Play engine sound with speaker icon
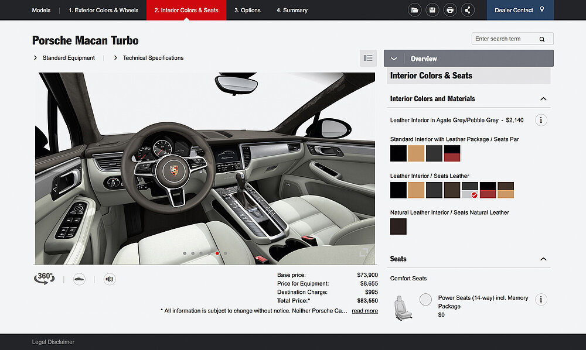 tap(110, 279)
